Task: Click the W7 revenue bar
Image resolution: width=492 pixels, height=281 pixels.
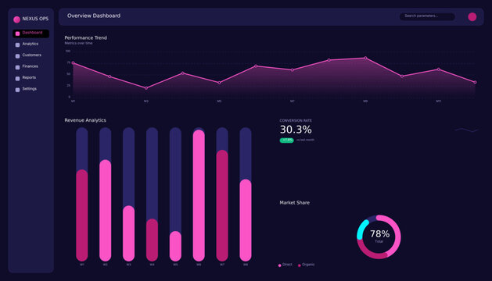Action: (222, 205)
